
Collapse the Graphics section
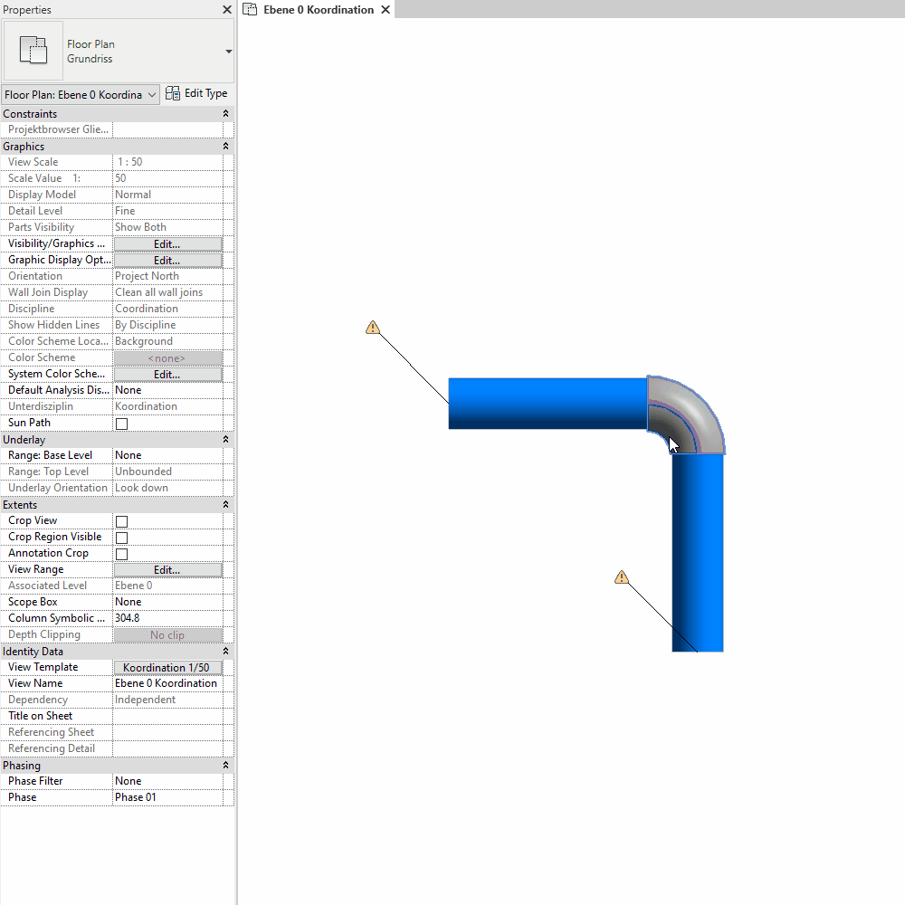click(225, 146)
